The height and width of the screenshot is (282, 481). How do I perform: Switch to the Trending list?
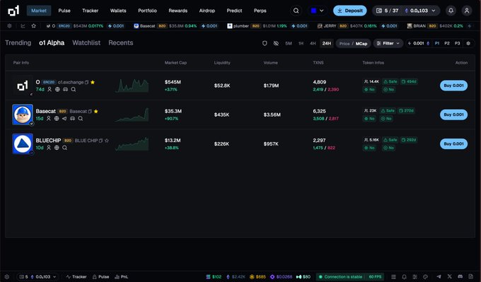tap(18, 43)
